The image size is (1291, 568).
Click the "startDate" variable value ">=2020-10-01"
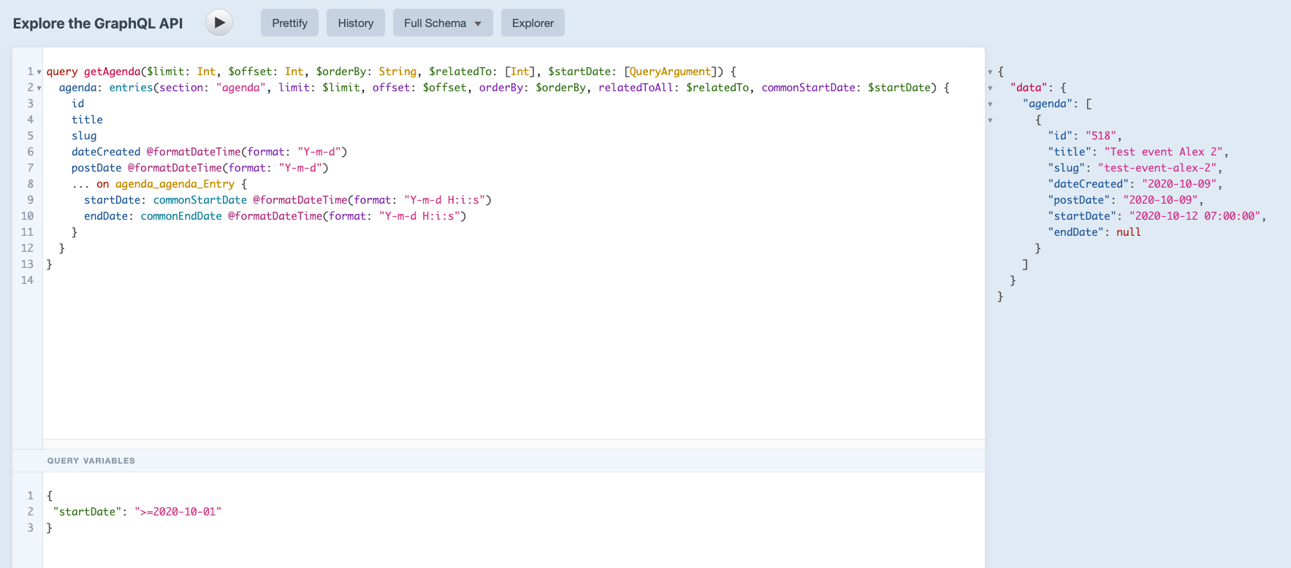pos(178,512)
